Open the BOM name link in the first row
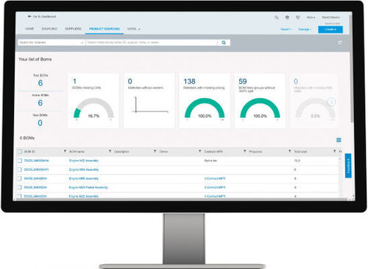Screen dimensions: 368x269 click(x=84, y=161)
